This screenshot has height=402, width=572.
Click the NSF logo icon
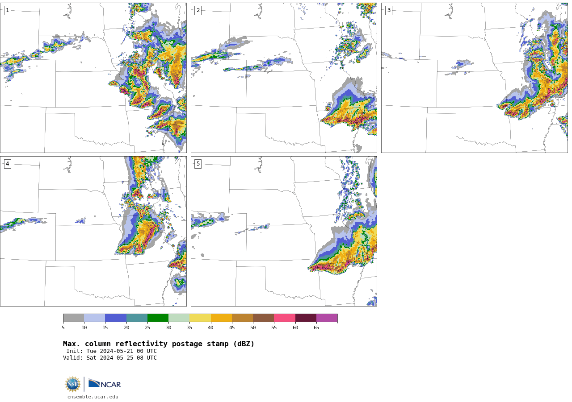(73, 384)
